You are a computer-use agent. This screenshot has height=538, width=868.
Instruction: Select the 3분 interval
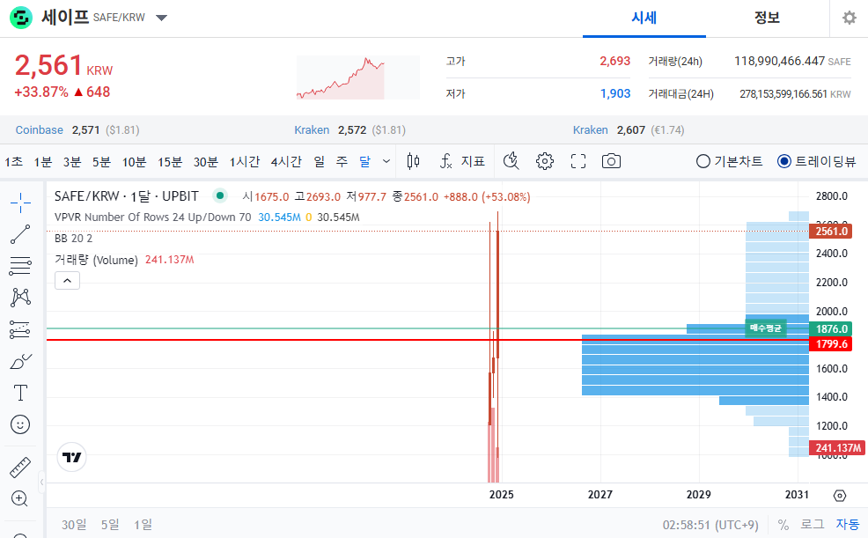click(72, 162)
